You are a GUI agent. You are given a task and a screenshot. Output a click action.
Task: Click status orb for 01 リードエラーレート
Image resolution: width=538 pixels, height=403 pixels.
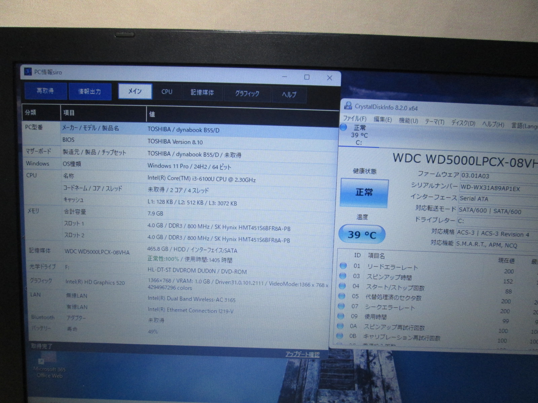(343, 266)
